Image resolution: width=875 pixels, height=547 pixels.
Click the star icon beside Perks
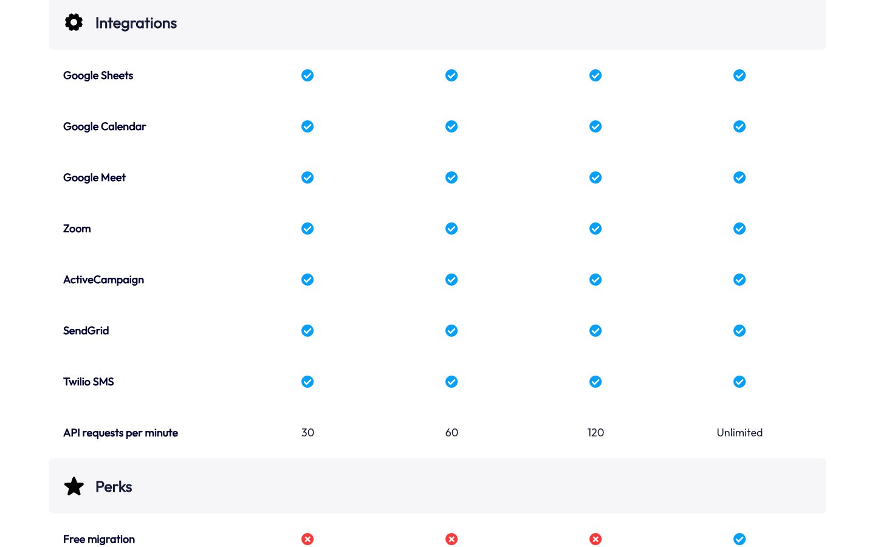74,486
